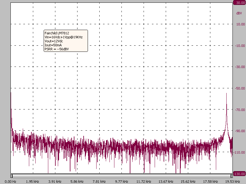The width and height of the screenshot is (246, 184).
Task: Click the -10.00 axis label
Action: (240, 46)
